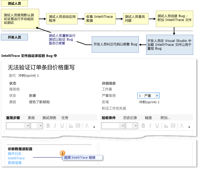Click Bold in the 重现步骤 editor toolbar
The width and height of the screenshot is (199, 169).
(48, 126)
